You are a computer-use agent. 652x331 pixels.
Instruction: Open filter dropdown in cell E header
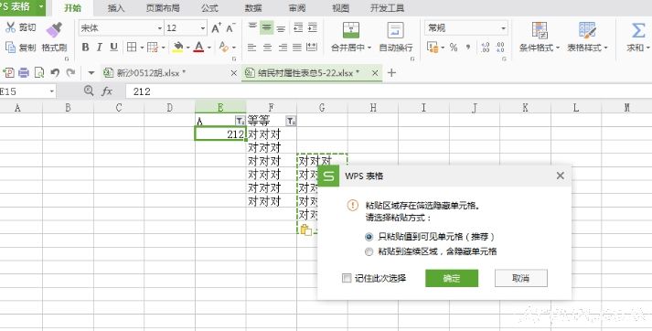240,121
